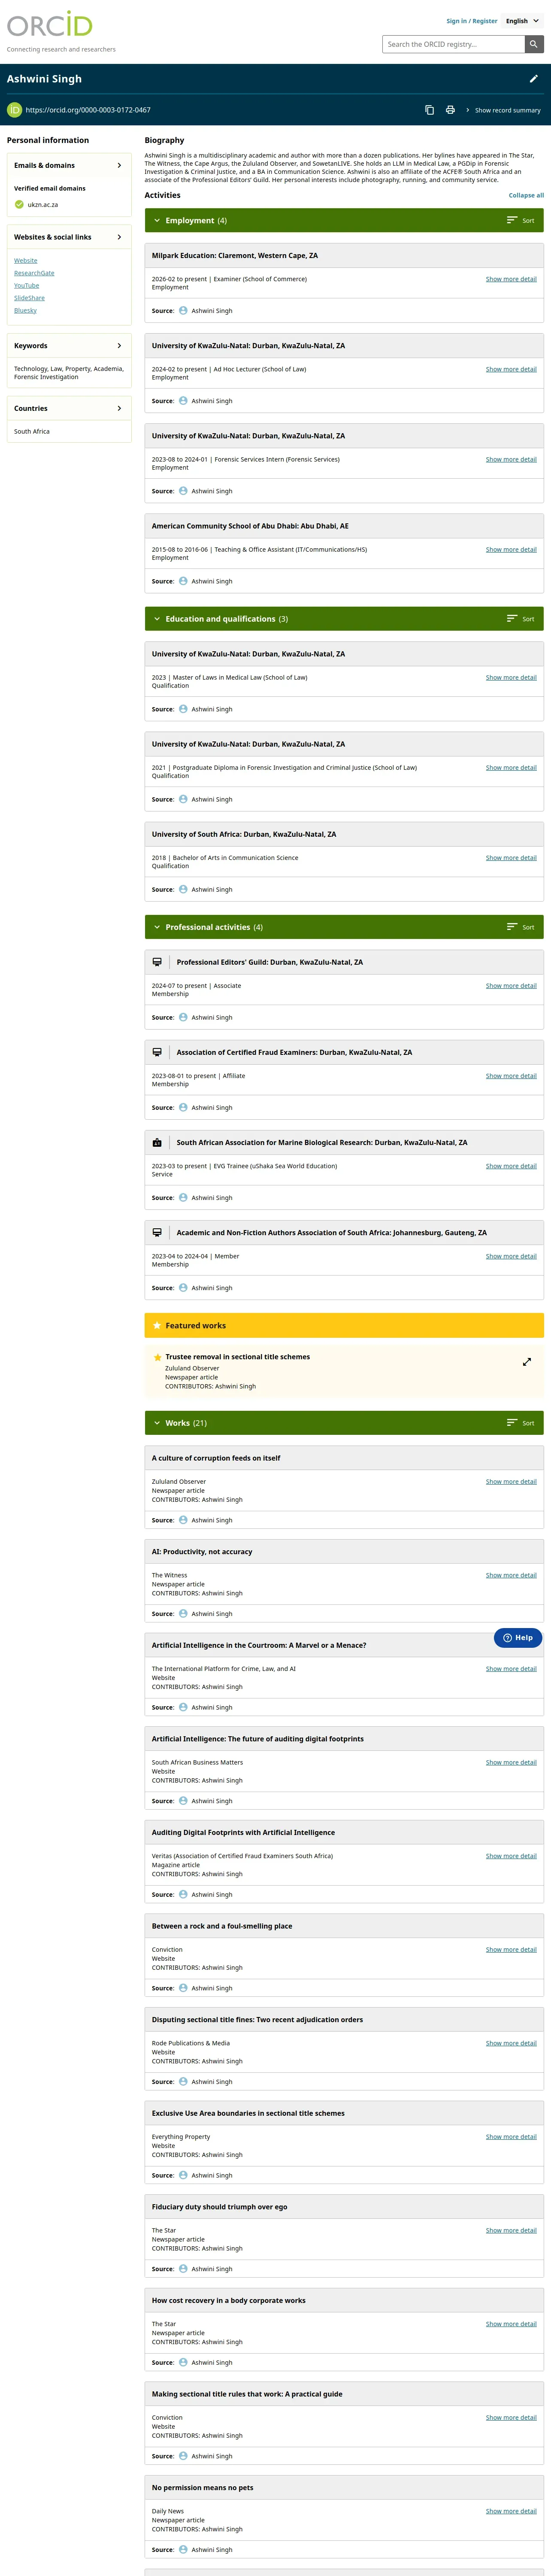Copy the ORCID iD with the clipboard icon
551x2576 pixels.
coord(429,110)
